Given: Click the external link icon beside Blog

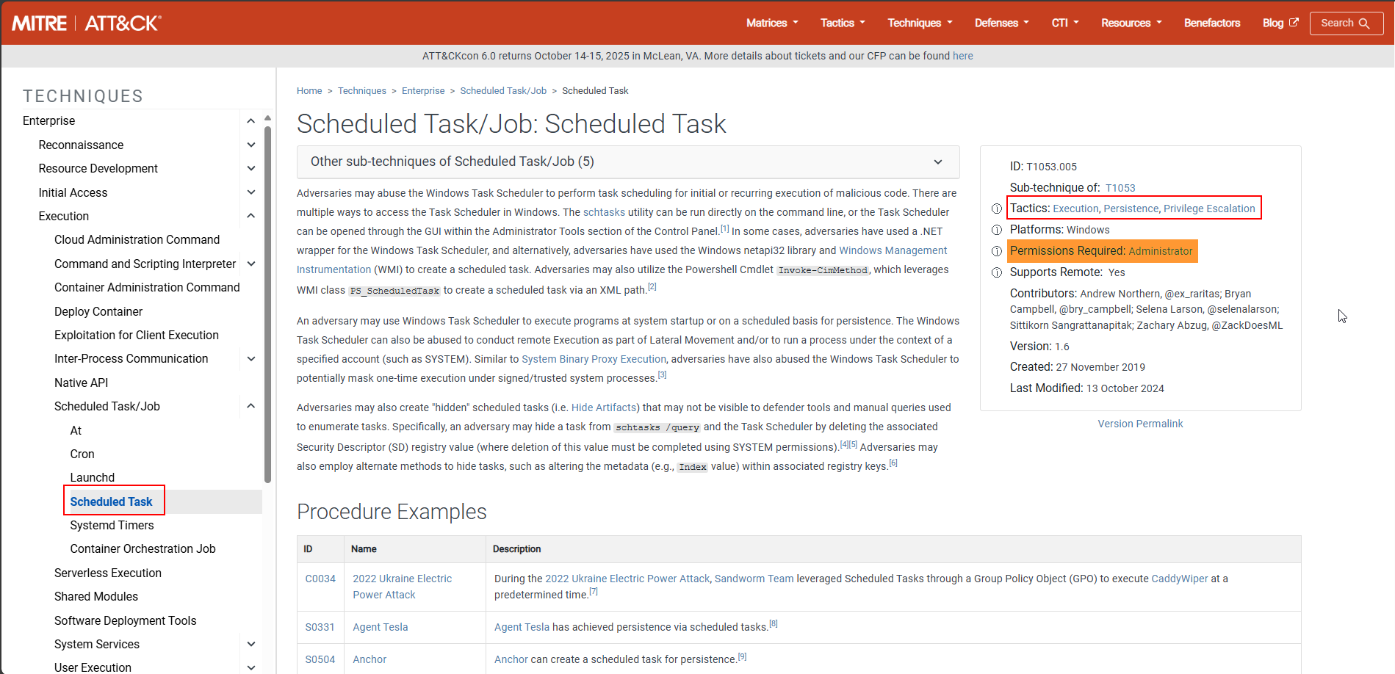Looking at the screenshot, I should [x=1294, y=23].
